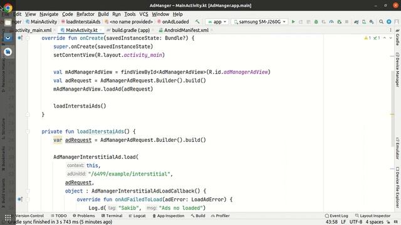Open the Gradle side panel
Screen dimensions: 401x225
pyautogui.click(x=397, y=37)
